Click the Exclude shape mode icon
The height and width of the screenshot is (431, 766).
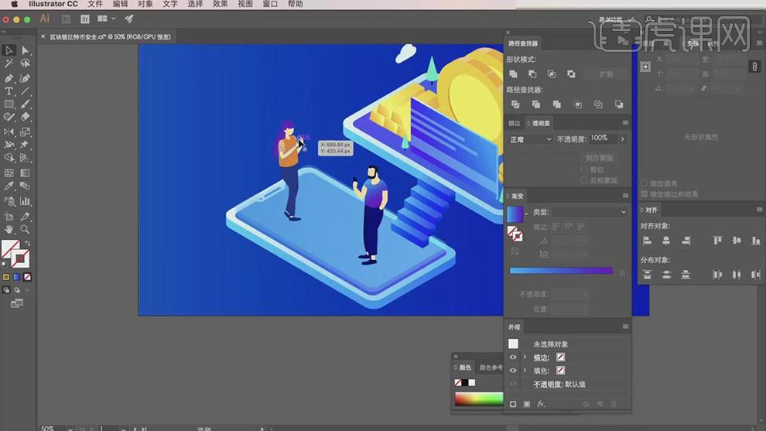[x=571, y=74]
